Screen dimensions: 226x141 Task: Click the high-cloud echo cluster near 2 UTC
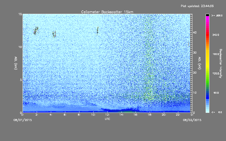point(36,31)
